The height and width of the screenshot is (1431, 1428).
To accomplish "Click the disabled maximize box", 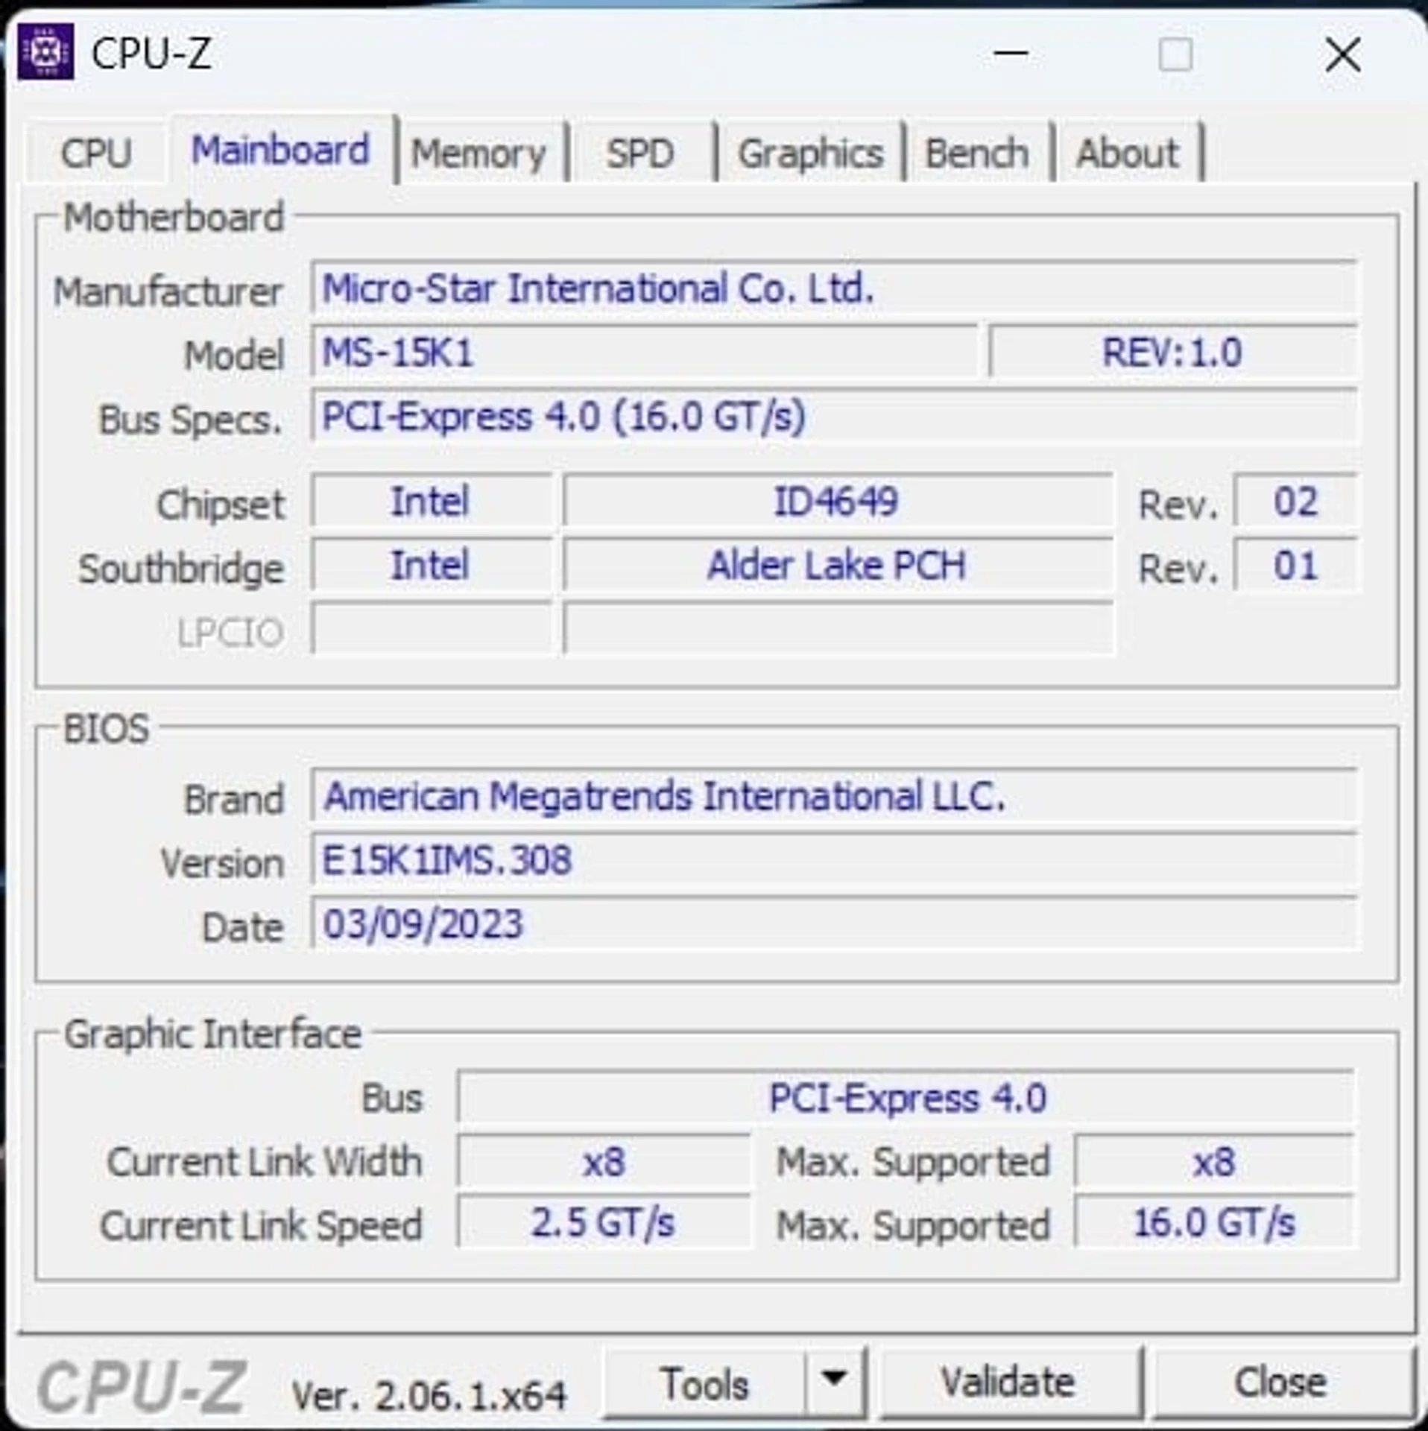I will click(x=1175, y=55).
